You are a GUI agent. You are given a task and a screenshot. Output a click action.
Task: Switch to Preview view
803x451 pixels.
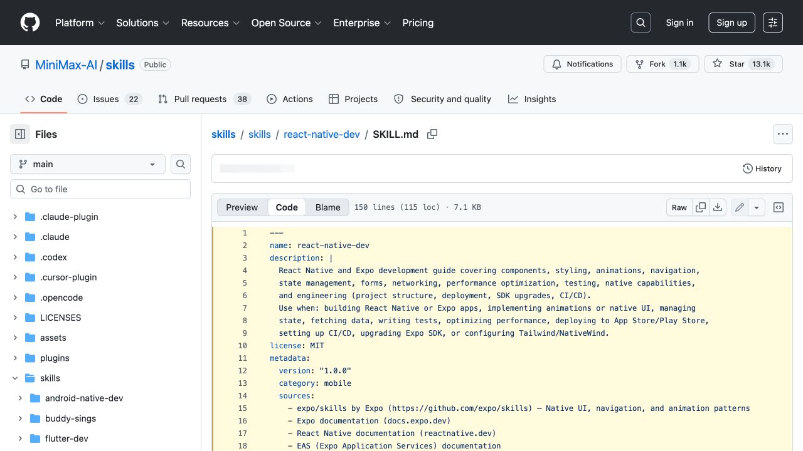click(x=242, y=207)
